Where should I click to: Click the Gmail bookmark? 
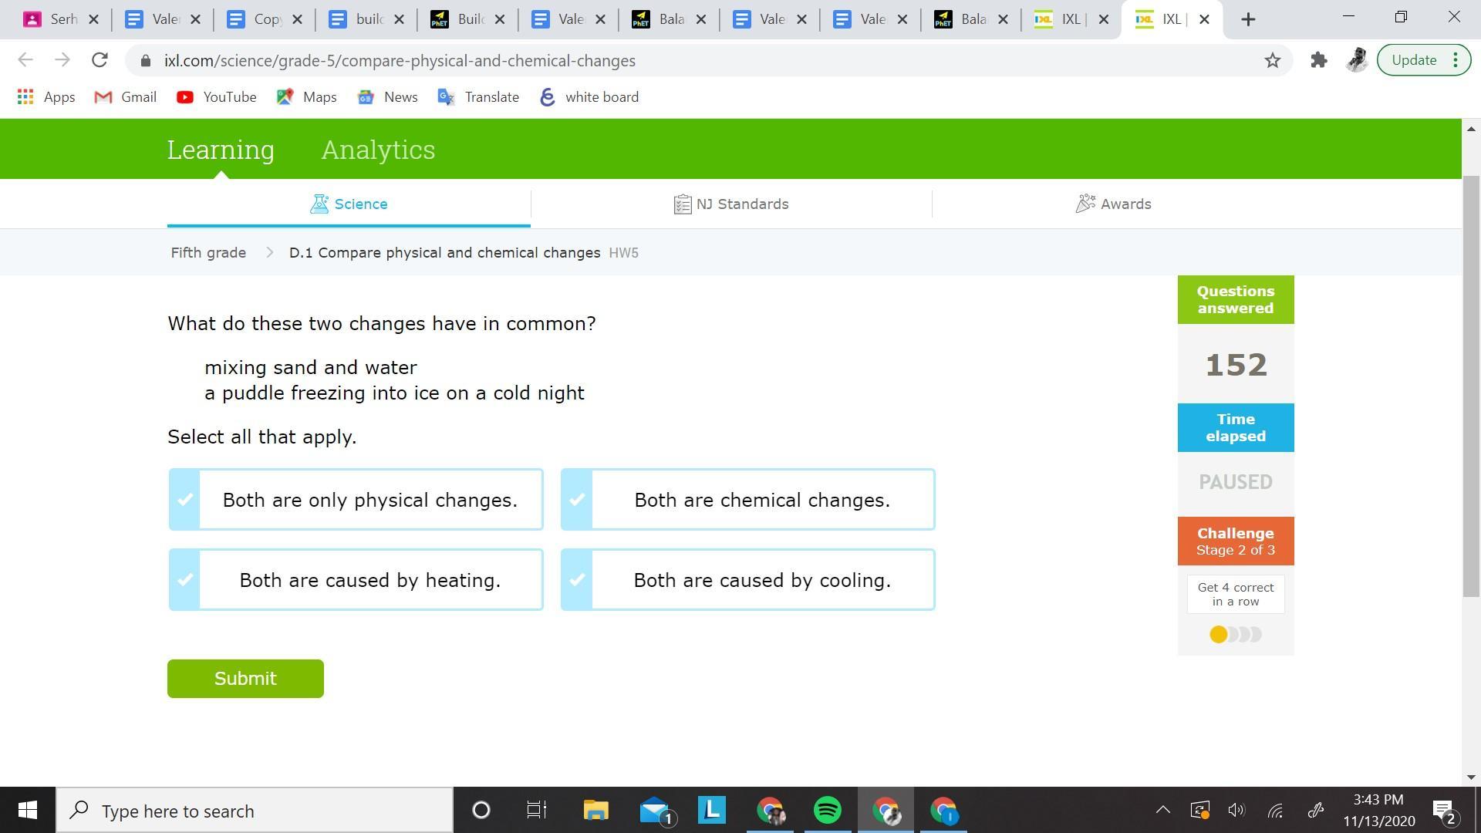125,97
